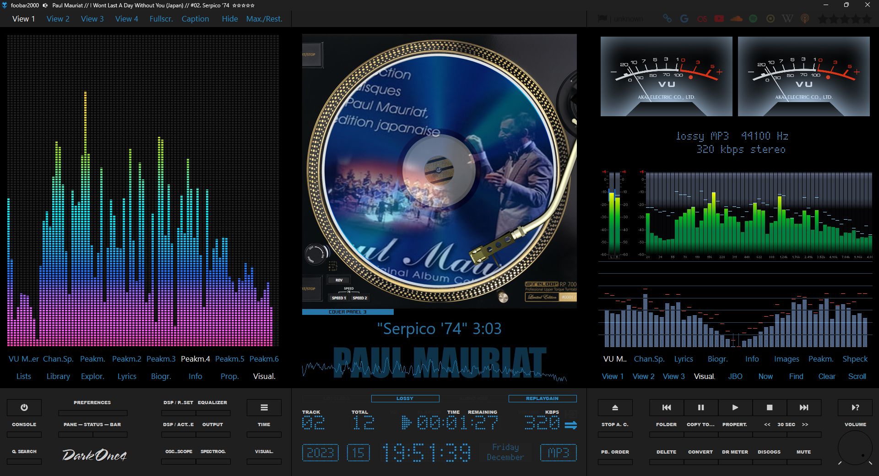Open Images tab in right panel

787,359
